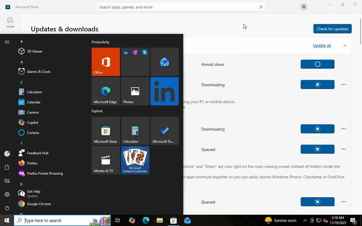The height and width of the screenshot is (226, 362).
Task: Click the Microsoft Store vertical scrollbar
Action: click(x=361, y=31)
